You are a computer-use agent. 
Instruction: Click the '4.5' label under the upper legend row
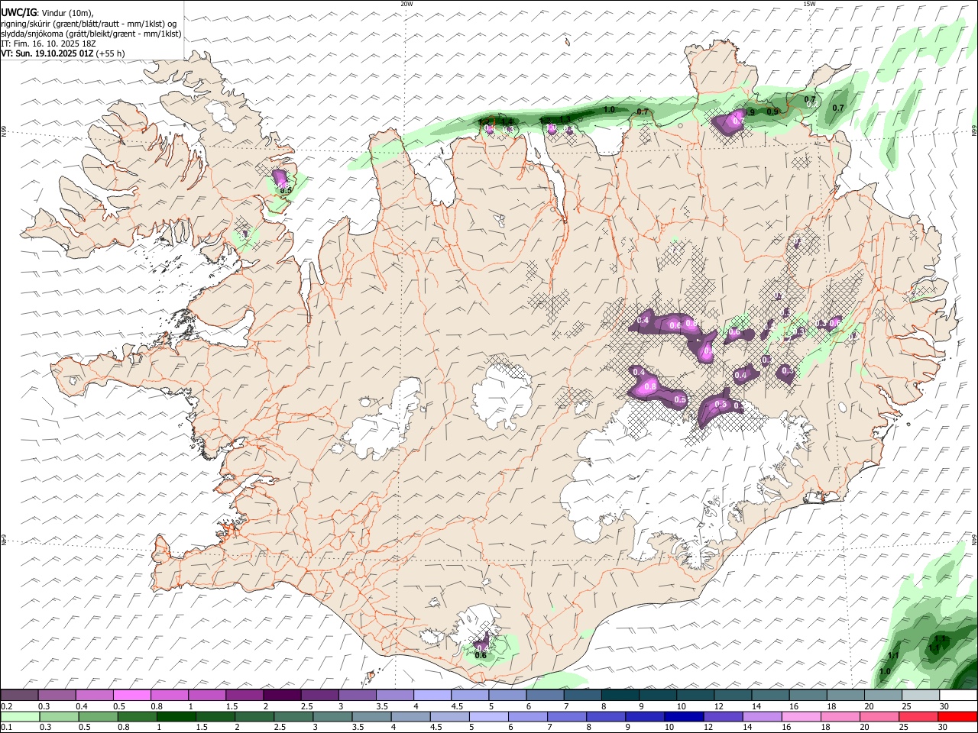457,706
